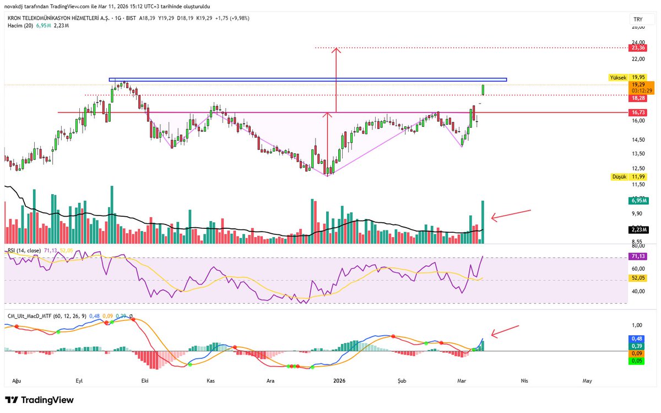Click the Yüksek high-price tag
Viewport: 661px width, 413px height.
tap(618, 77)
